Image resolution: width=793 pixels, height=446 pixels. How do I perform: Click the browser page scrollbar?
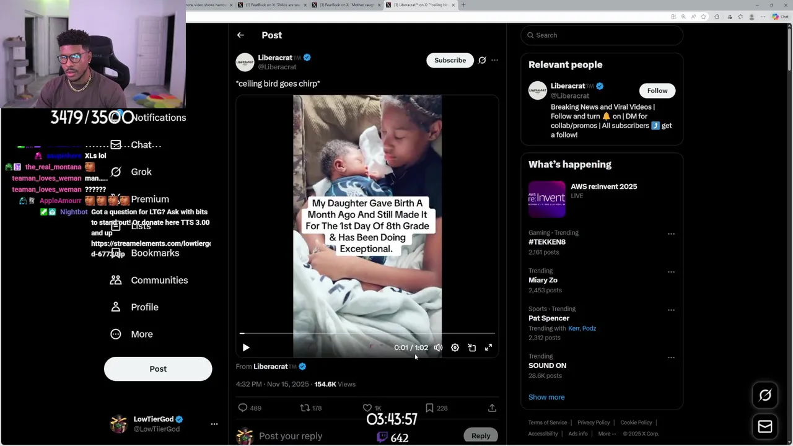(x=789, y=50)
